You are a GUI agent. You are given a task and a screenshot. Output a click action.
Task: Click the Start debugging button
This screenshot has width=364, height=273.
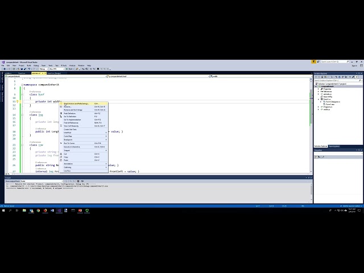(69, 69)
